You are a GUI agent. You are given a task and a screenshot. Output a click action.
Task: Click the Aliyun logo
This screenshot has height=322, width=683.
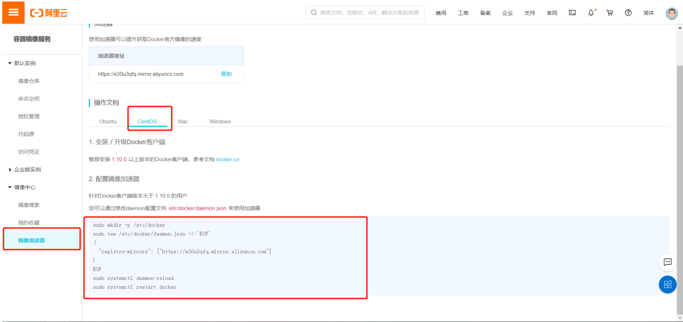click(x=49, y=13)
